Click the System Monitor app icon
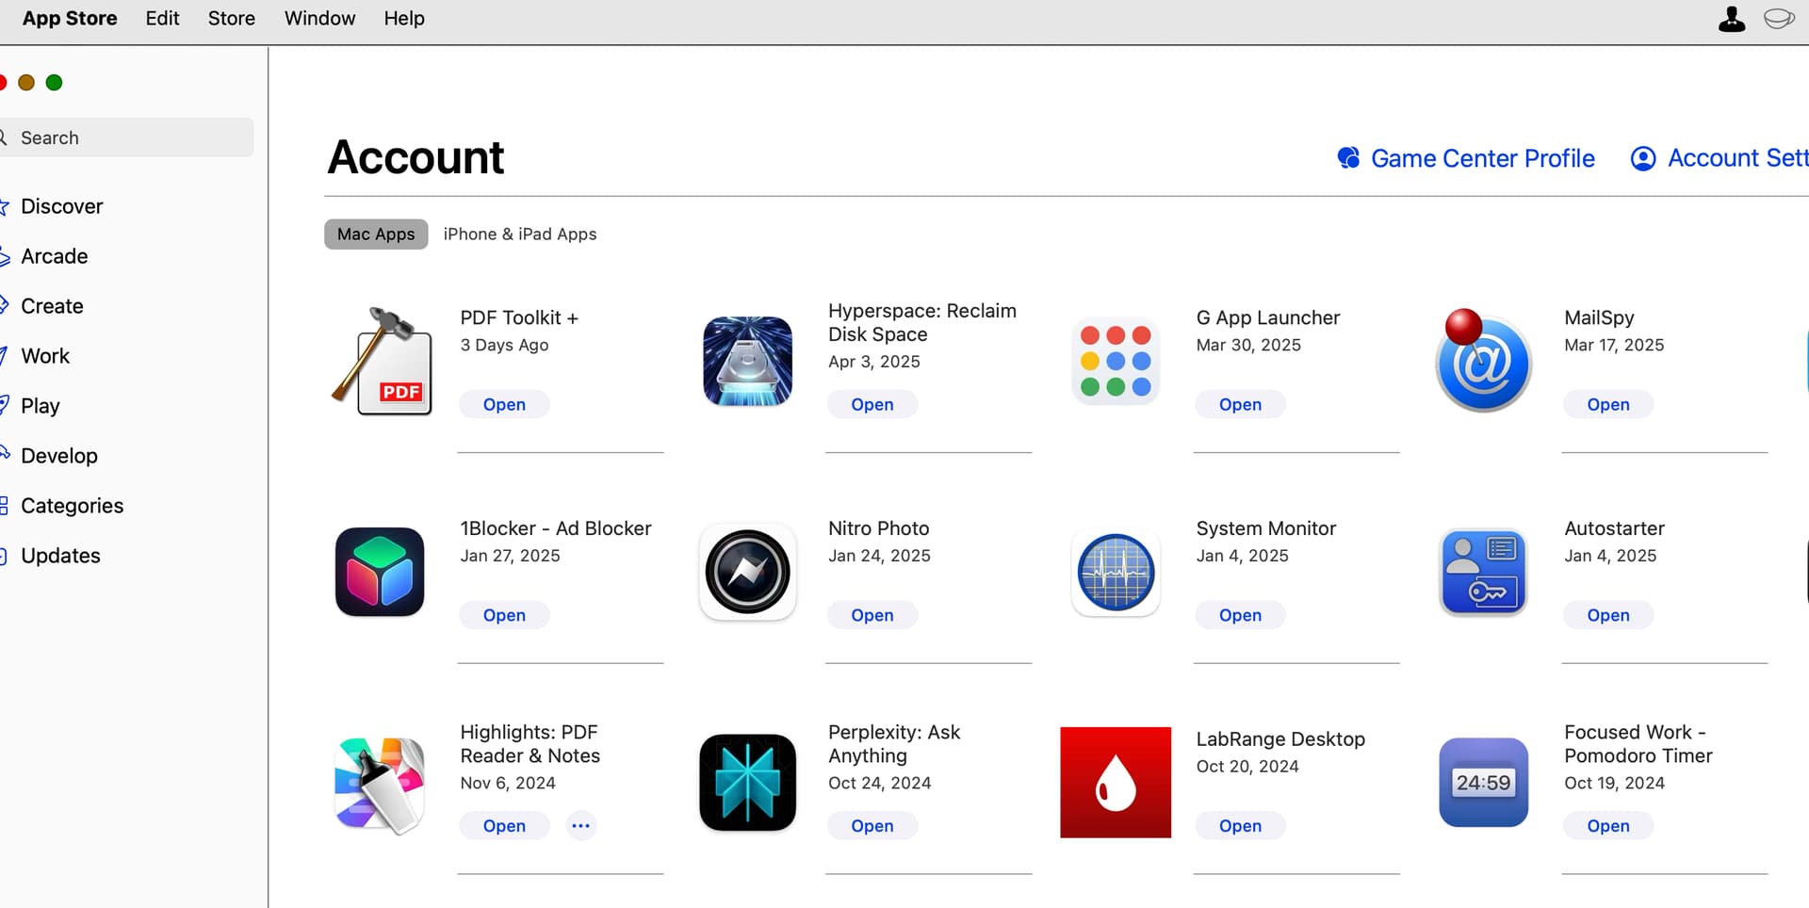Viewport: 1809px width, 908px height. [1116, 572]
